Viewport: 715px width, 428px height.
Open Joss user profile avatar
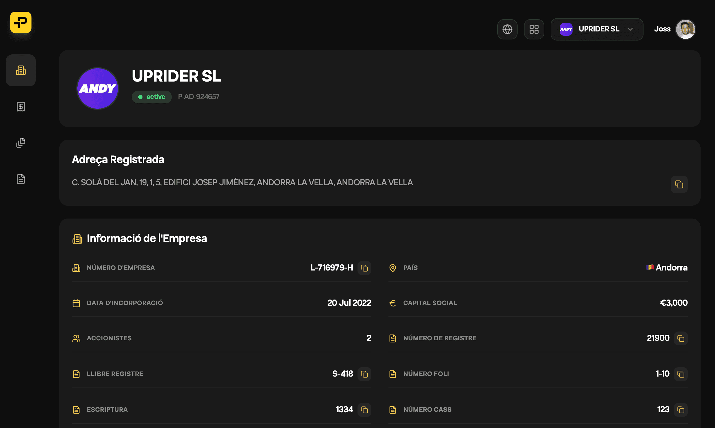point(686,29)
